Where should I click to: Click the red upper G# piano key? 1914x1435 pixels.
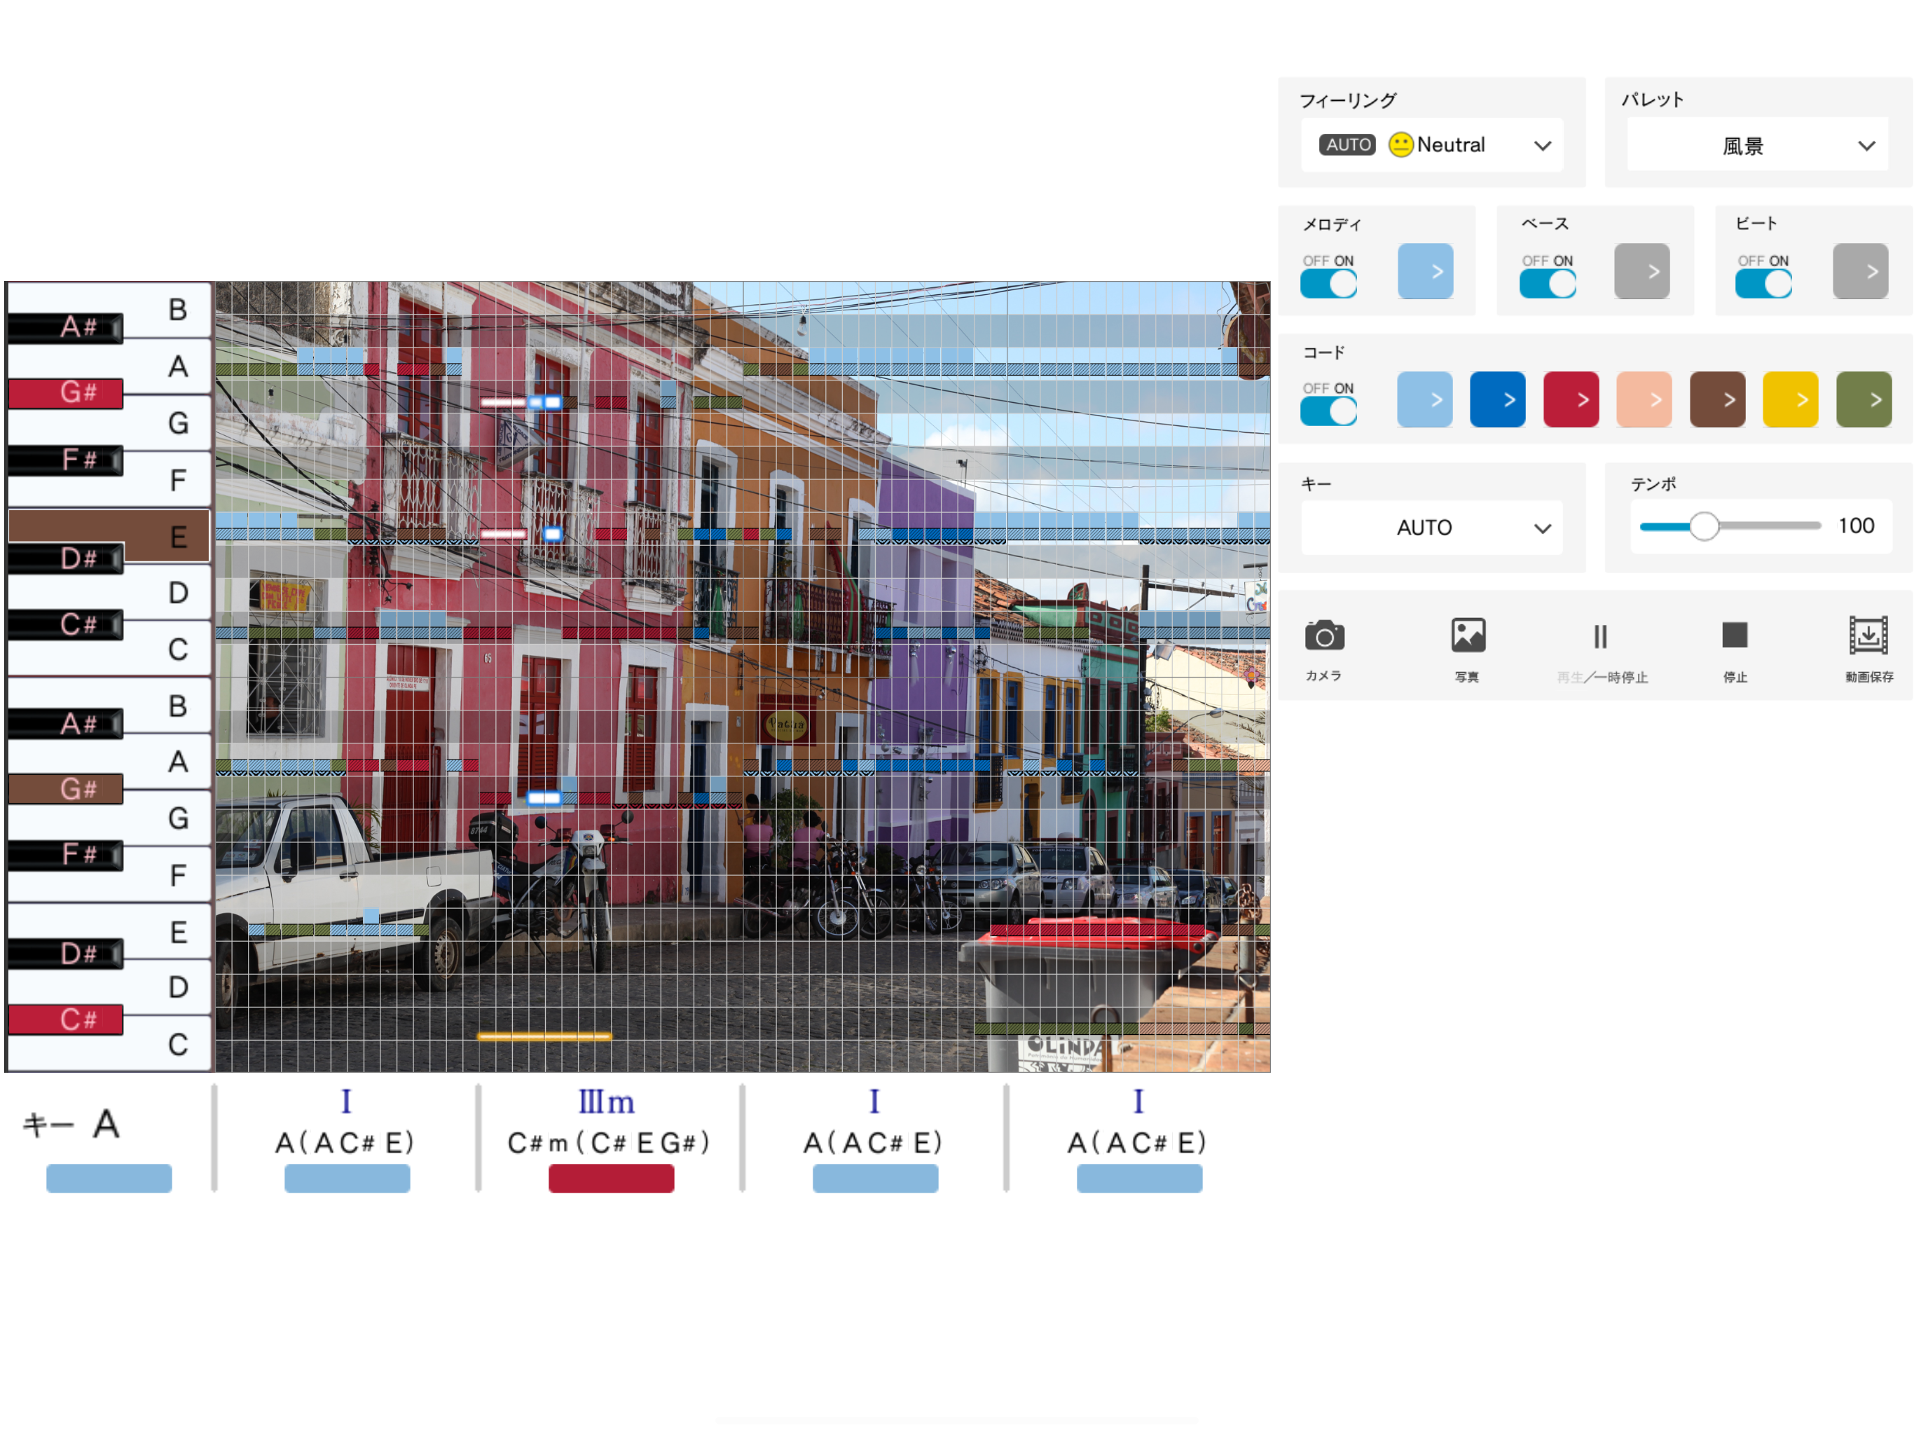point(66,393)
